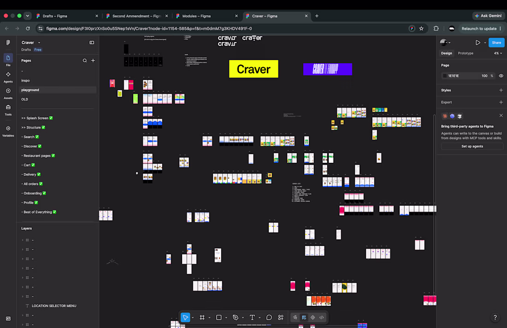This screenshot has width=507, height=328.
Task: Open the Drafts link under file name
Action: coord(26,49)
